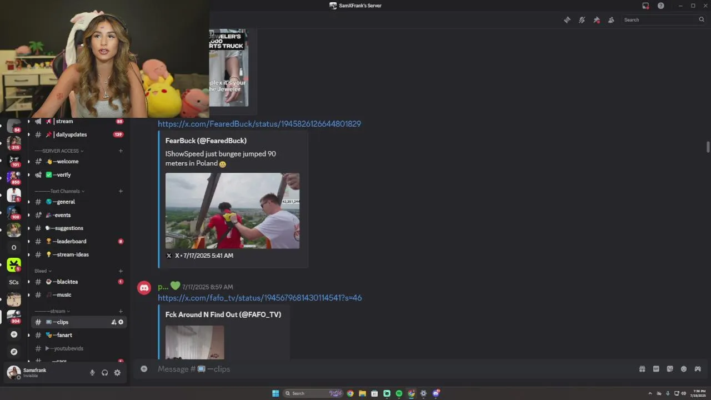The width and height of the screenshot is (711, 400).
Task: Click FearBuck (@FearedBuck) embed title
Action: 206,141
